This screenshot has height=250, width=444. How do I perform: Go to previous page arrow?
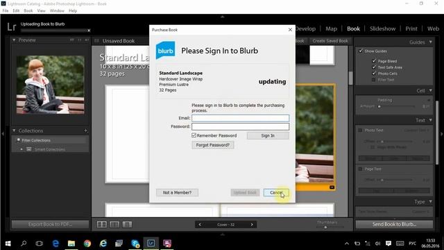point(200,224)
